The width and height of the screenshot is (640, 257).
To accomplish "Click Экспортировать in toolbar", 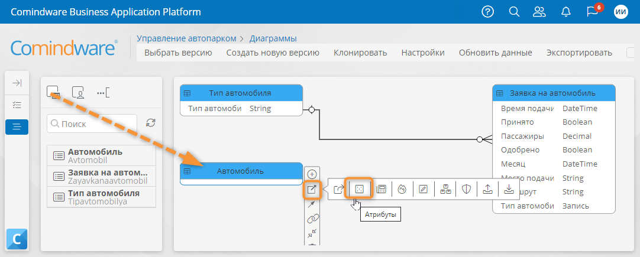I will [579, 53].
